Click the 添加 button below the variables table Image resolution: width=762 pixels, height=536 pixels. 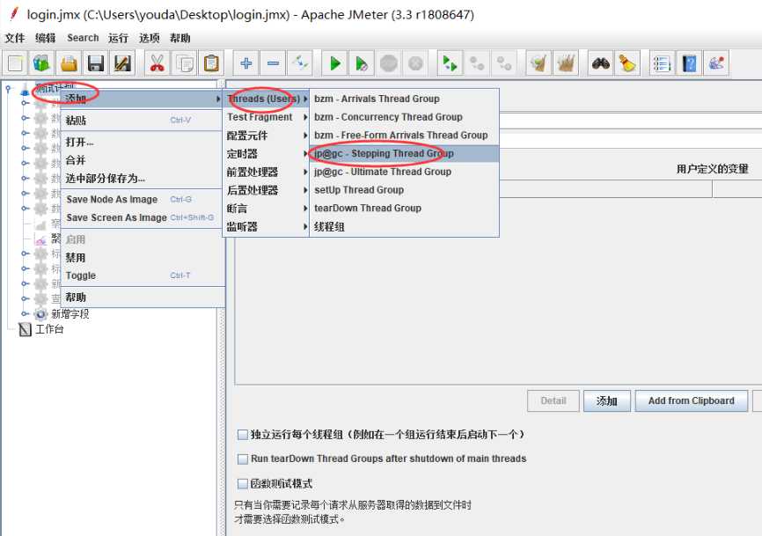(x=607, y=401)
